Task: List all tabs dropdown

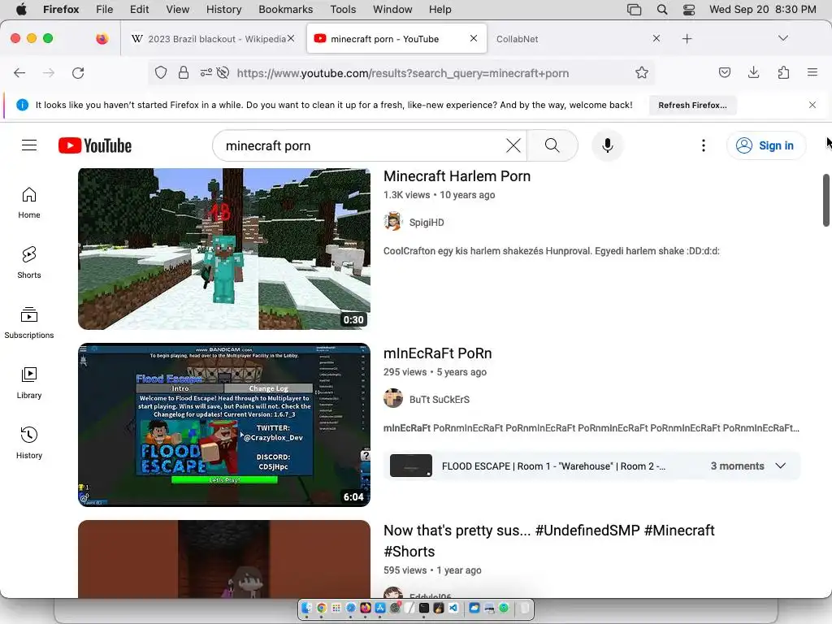Action: click(x=783, y=38)
